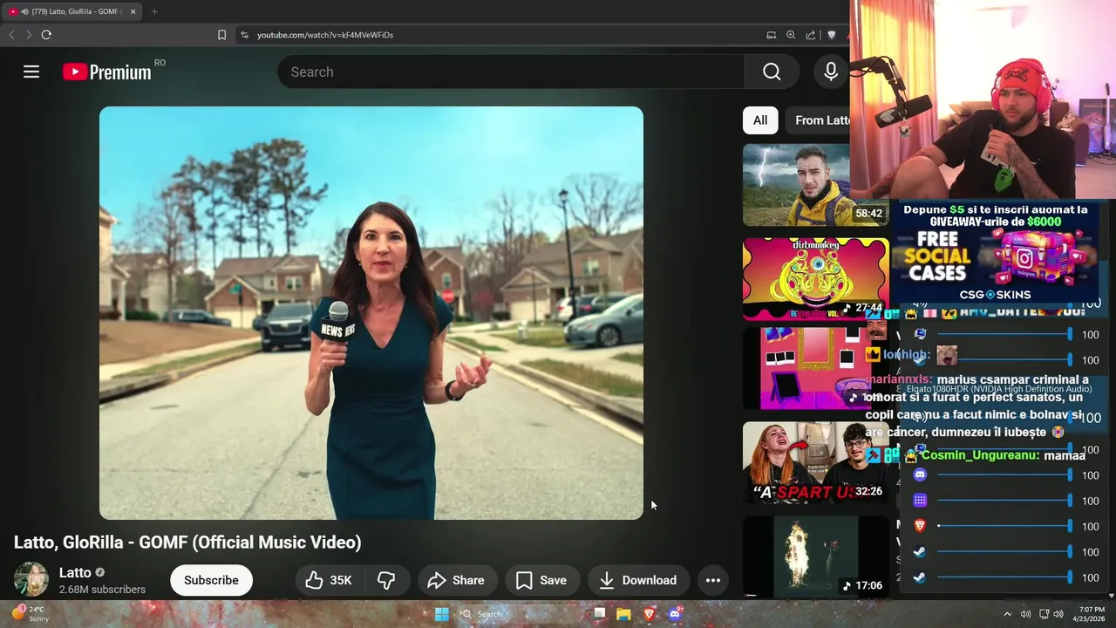Click the zoom magnifier in address bar
Image resolution: width=1116 pixels, height=628 pixels.
click(791, 35)
